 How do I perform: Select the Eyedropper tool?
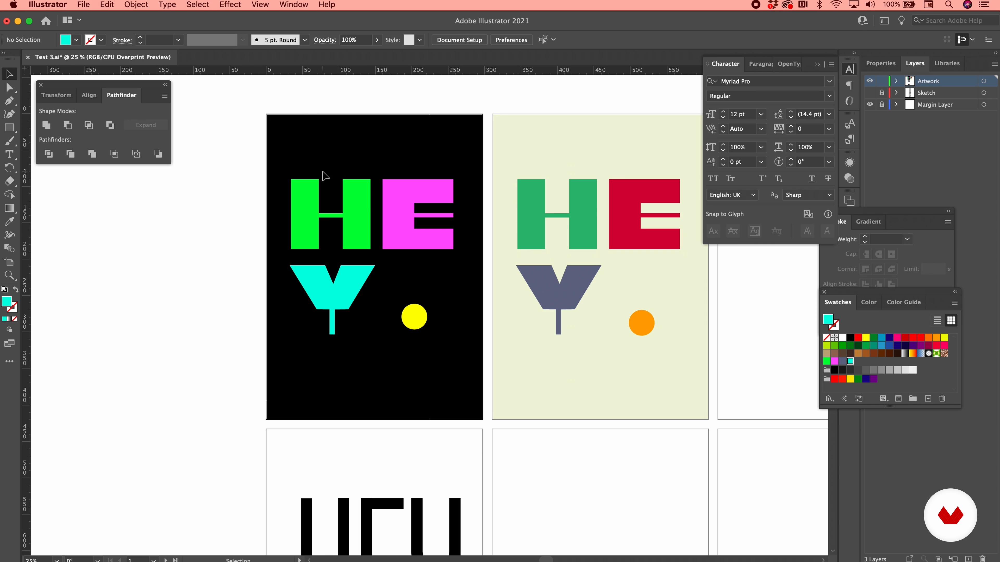pyautogui.click(x=9, y=221)
